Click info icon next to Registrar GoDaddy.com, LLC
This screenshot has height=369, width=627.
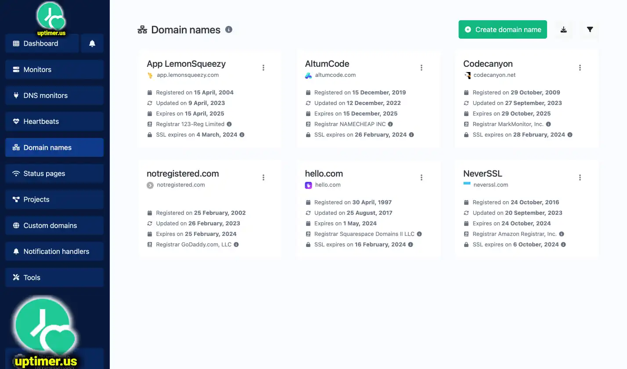coord(236,245)
